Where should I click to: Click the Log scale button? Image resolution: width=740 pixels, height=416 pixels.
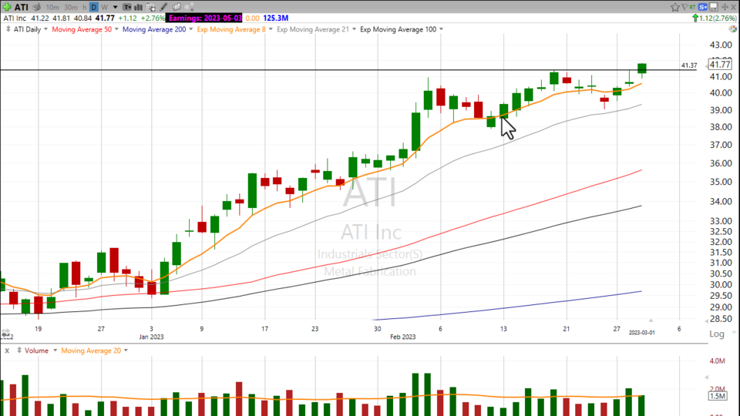(717, 334)
